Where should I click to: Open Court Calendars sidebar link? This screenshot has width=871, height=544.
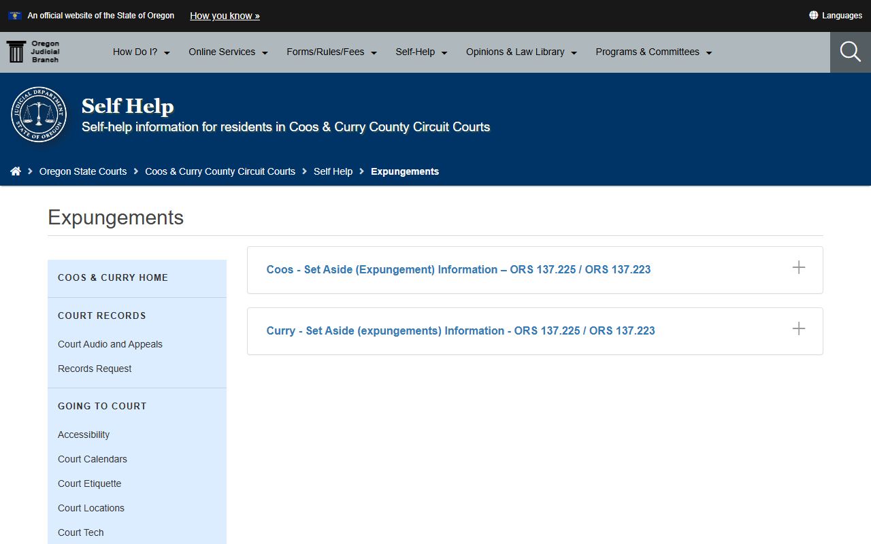(x=93, y=459)
